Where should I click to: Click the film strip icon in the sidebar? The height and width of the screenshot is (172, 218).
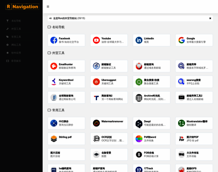point(7,61)
